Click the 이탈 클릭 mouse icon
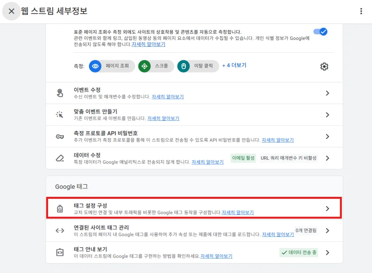The height and width of the screenshot is (273, 372). (x=183, y=66)
